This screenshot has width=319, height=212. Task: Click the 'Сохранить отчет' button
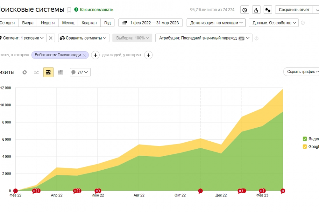tap(294, 10)
